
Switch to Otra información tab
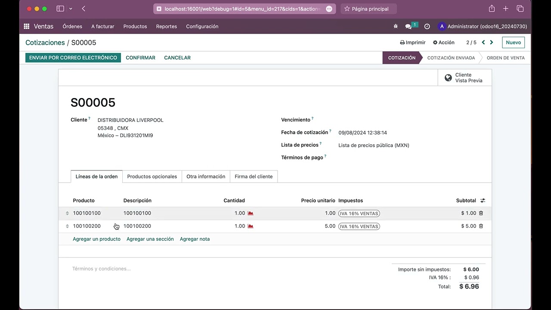click(x=206, y=177)
